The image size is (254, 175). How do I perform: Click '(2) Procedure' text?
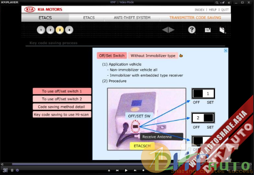pyautogui.click(x=114, y=81)
